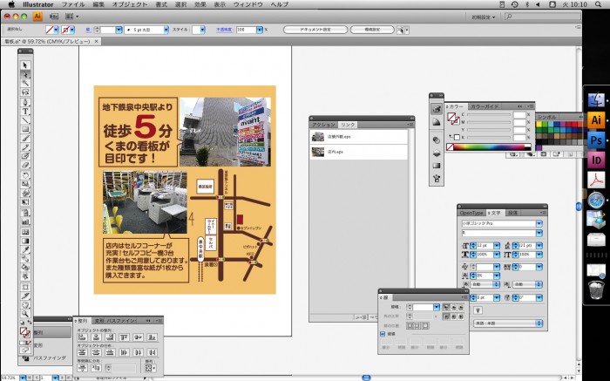
Task: Open Safari from the Dock
Action: pos(596,200)
